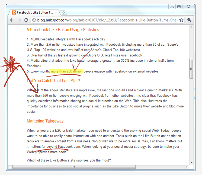Click the text 'More than 2.5 million websites'

tap(53, 45)
